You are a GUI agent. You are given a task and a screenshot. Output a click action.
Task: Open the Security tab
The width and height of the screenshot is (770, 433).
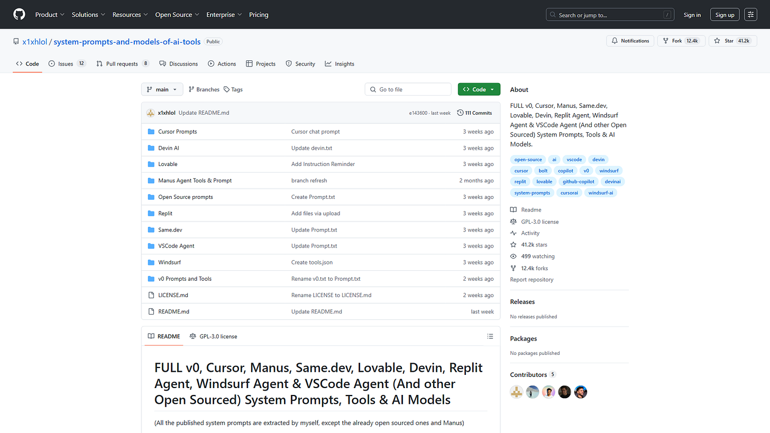point(300,63)
